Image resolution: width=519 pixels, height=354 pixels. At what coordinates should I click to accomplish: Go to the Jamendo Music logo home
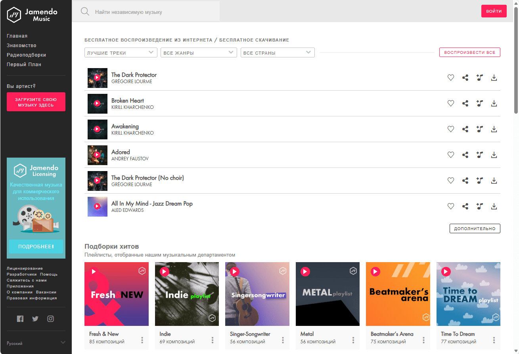click(32, 15)
